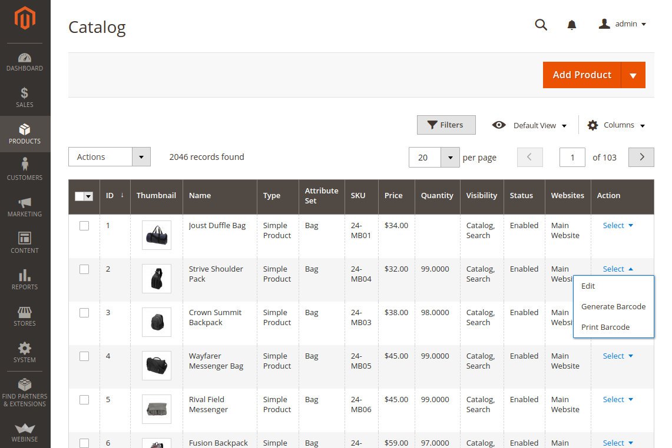672x448 pixels.
Task: Open the Filters button
Action: click(x=446, y=125)
